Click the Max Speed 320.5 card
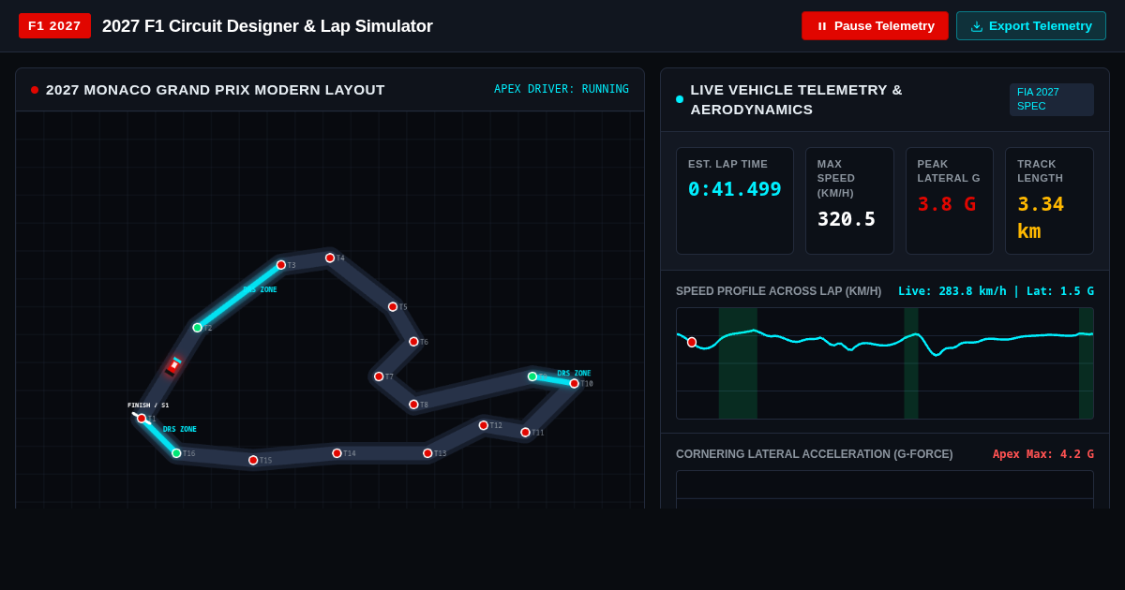Viewport: 1125px width, 590px height. pyautogui.click(x=849, y=200)
